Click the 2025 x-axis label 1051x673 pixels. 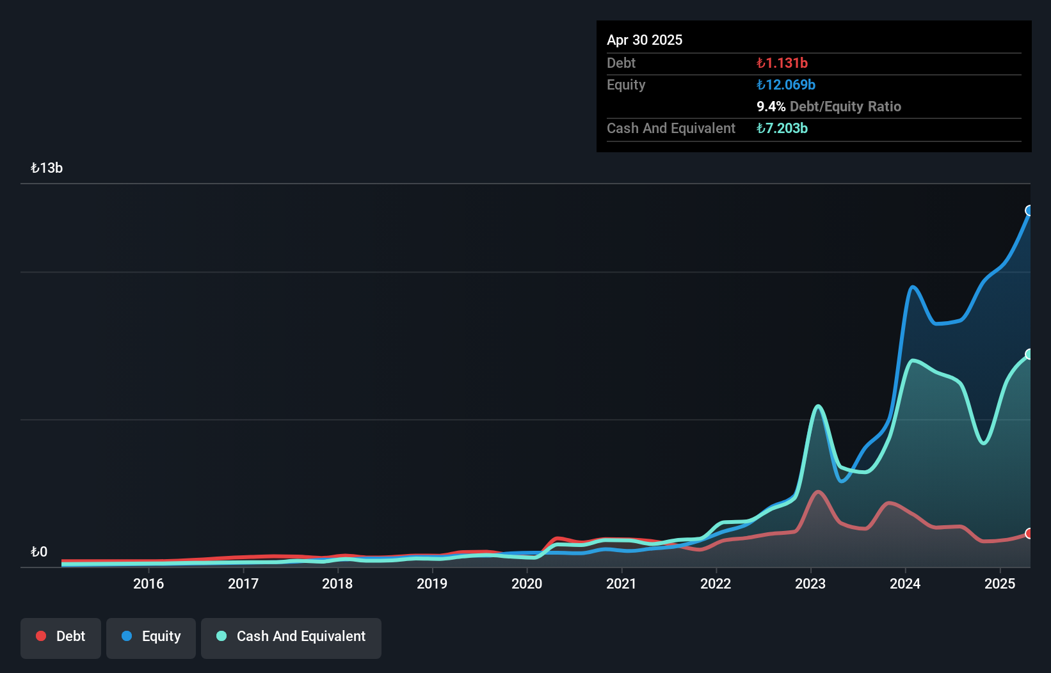pos(1000,583)
